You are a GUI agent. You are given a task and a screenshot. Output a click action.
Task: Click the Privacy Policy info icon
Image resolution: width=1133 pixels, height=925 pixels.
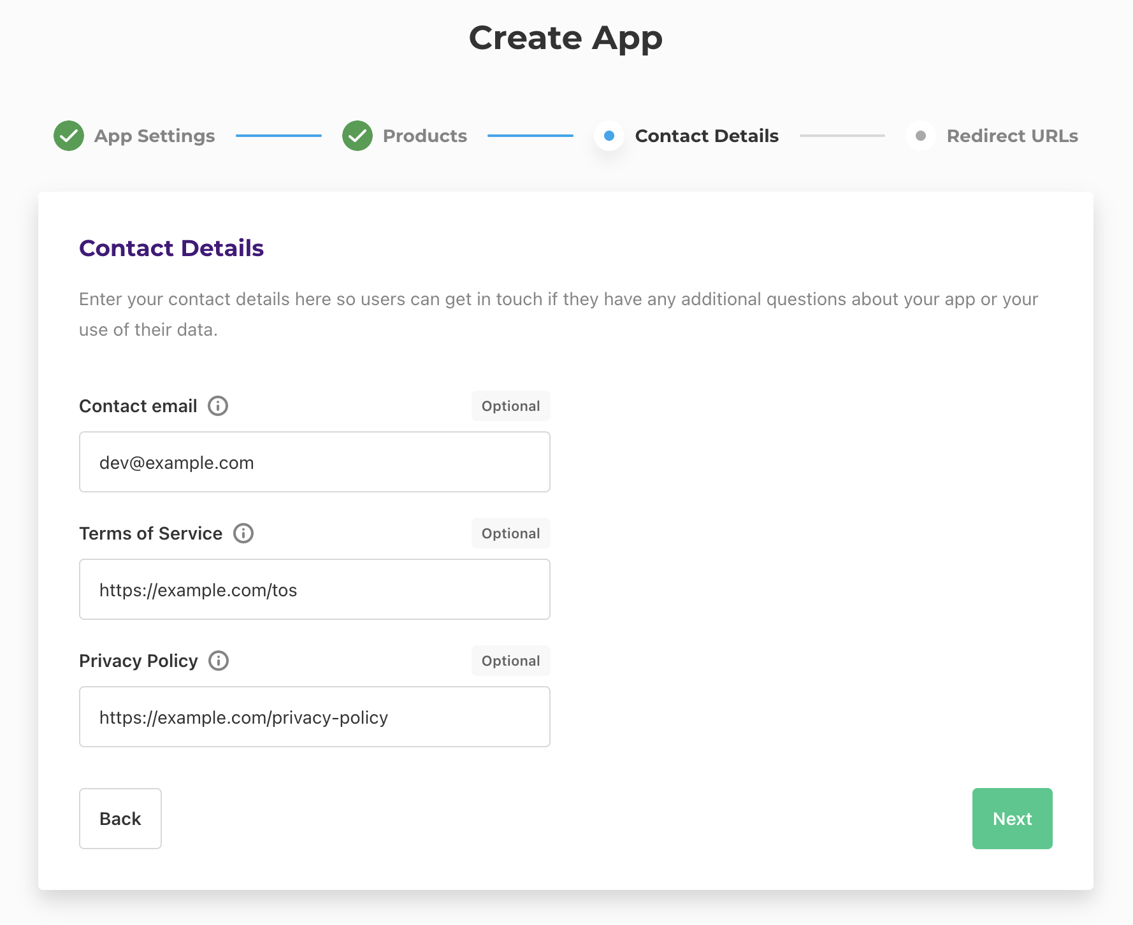coord(219,661)
